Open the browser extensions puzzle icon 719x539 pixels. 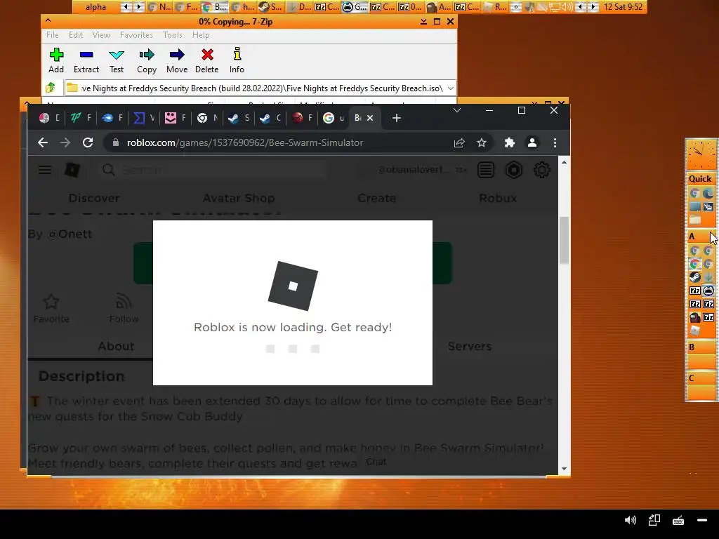(x=510, y=142)
